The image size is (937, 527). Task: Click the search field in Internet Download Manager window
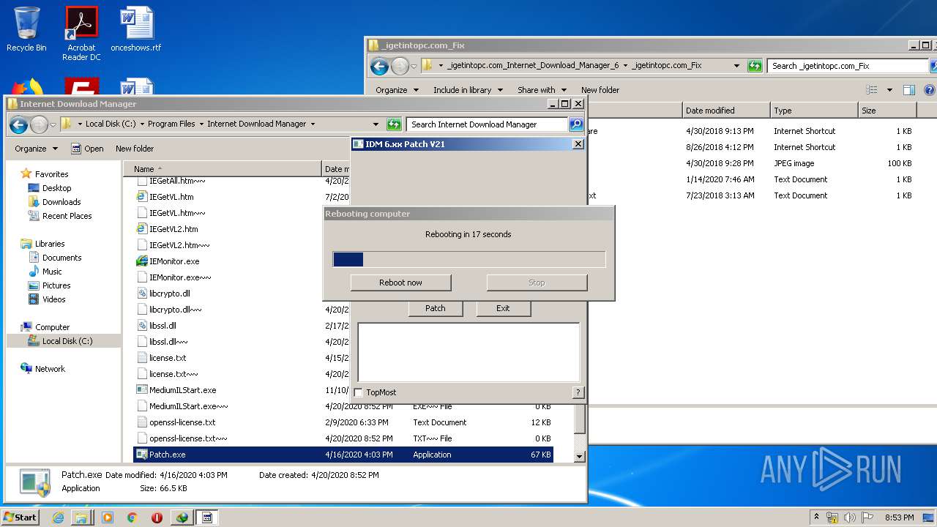pos(487,124)
